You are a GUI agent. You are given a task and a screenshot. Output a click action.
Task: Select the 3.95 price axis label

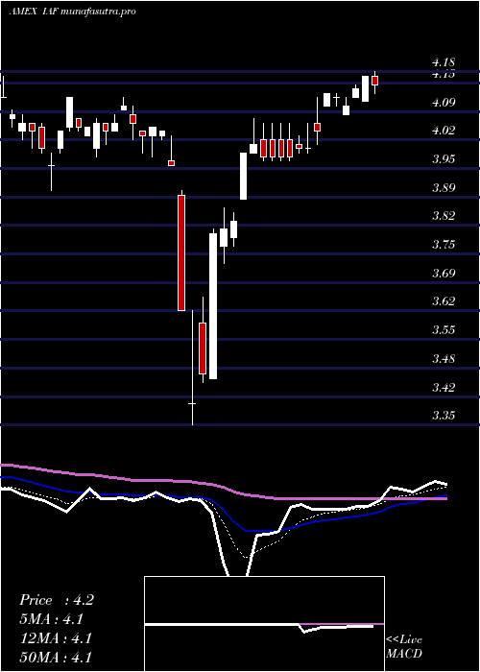click(x=444, y=159)
